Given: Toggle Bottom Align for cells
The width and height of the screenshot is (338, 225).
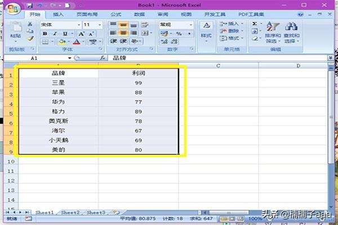Looking at the screenshot, I should tap(134, 25).
